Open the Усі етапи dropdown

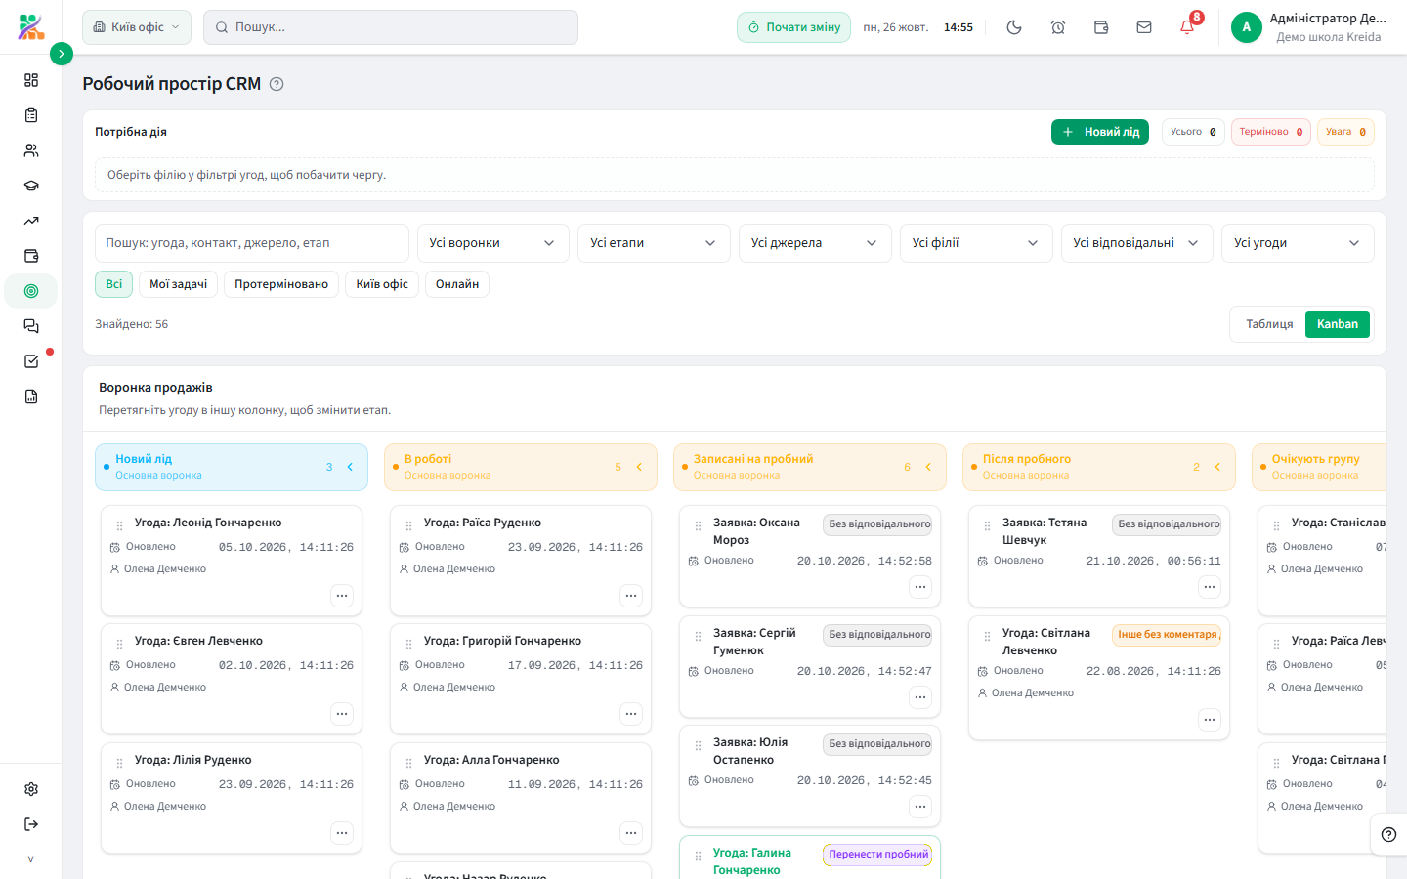click(653, 243)
